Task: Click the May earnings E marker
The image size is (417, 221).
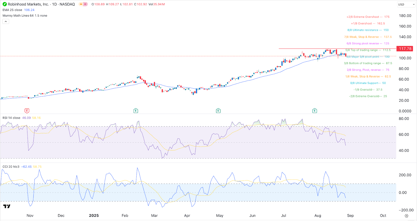Action: tap(218, 111)
